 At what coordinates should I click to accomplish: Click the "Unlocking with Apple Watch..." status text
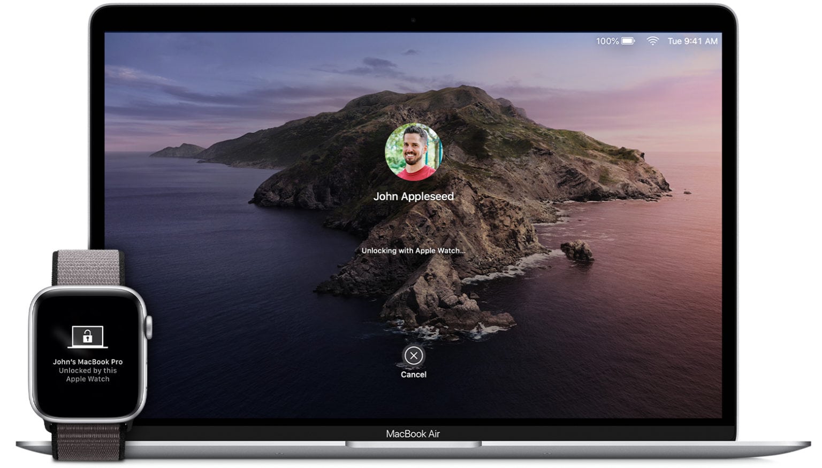(x=413, y=251)
